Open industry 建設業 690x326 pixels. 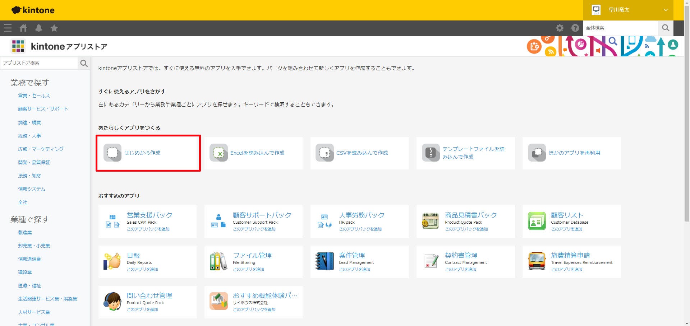pyautogui.click(x=25, y=272)
